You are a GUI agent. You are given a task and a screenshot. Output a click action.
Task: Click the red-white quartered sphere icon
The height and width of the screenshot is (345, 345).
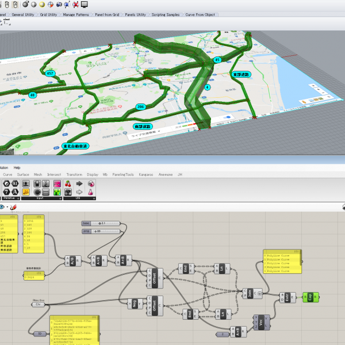[x=51, y=5]
